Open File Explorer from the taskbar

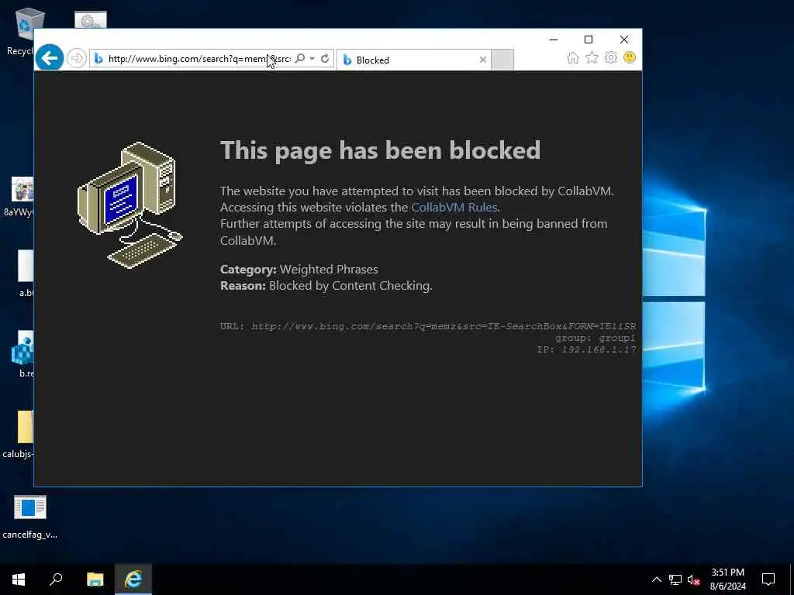pos(95,580)
